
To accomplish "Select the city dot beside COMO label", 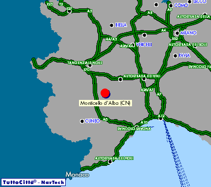I will tap(171, 6).
